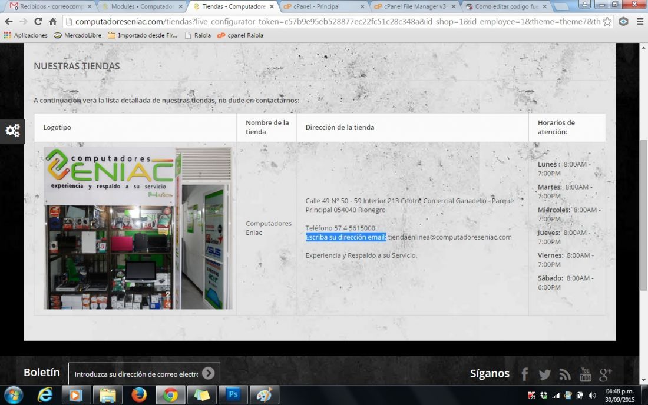This screenshot has height=405, width=648.
Task: Open Paint from the taskbar
Action: click(x=265, y=395)
